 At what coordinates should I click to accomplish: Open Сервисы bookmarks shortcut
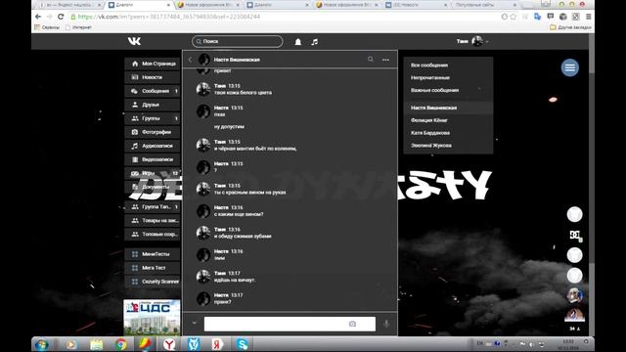(x=47, y=27)
